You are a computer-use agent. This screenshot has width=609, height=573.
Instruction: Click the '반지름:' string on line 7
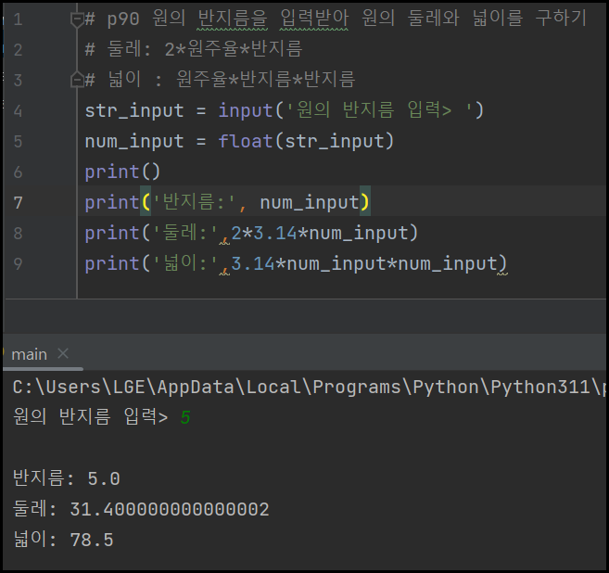click(x=194, y=202)
